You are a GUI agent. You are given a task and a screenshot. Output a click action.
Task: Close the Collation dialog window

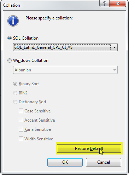pos(118,4)
